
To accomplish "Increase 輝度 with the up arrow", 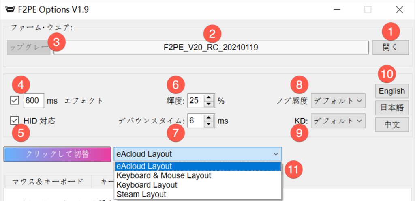I will 210,97.
